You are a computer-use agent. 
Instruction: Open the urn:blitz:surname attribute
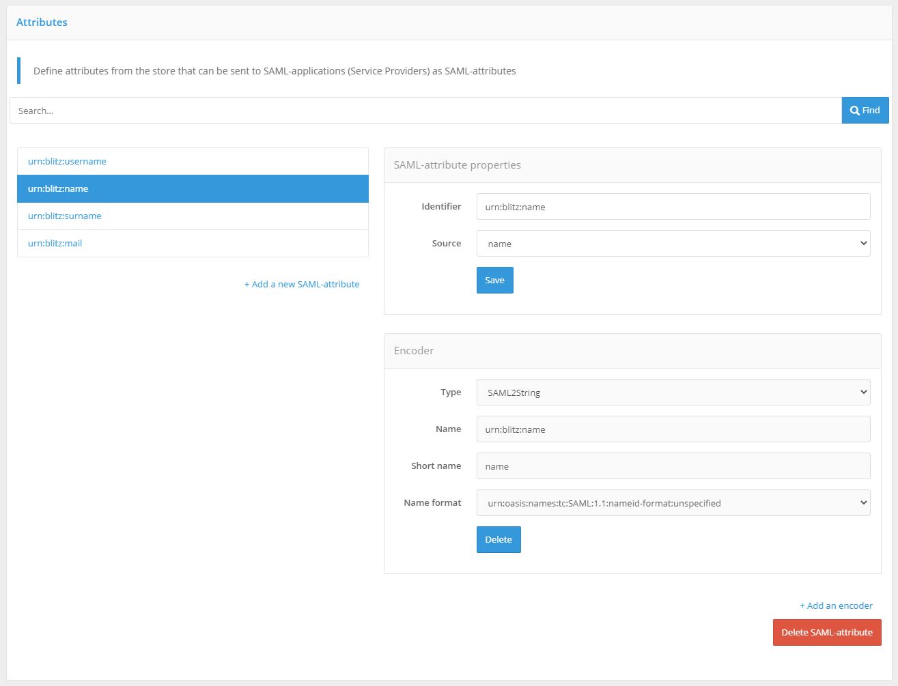[64, 216]
